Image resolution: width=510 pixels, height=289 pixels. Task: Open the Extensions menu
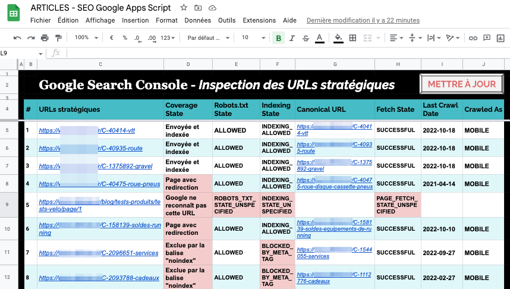pyautogui.click(x=259, y=20)
